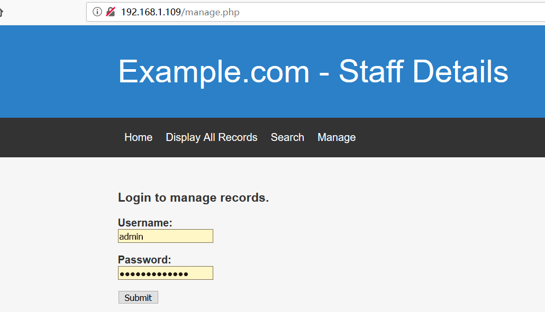Click the Submit button
Screen dimensions: 545x312
click(138, 297)
